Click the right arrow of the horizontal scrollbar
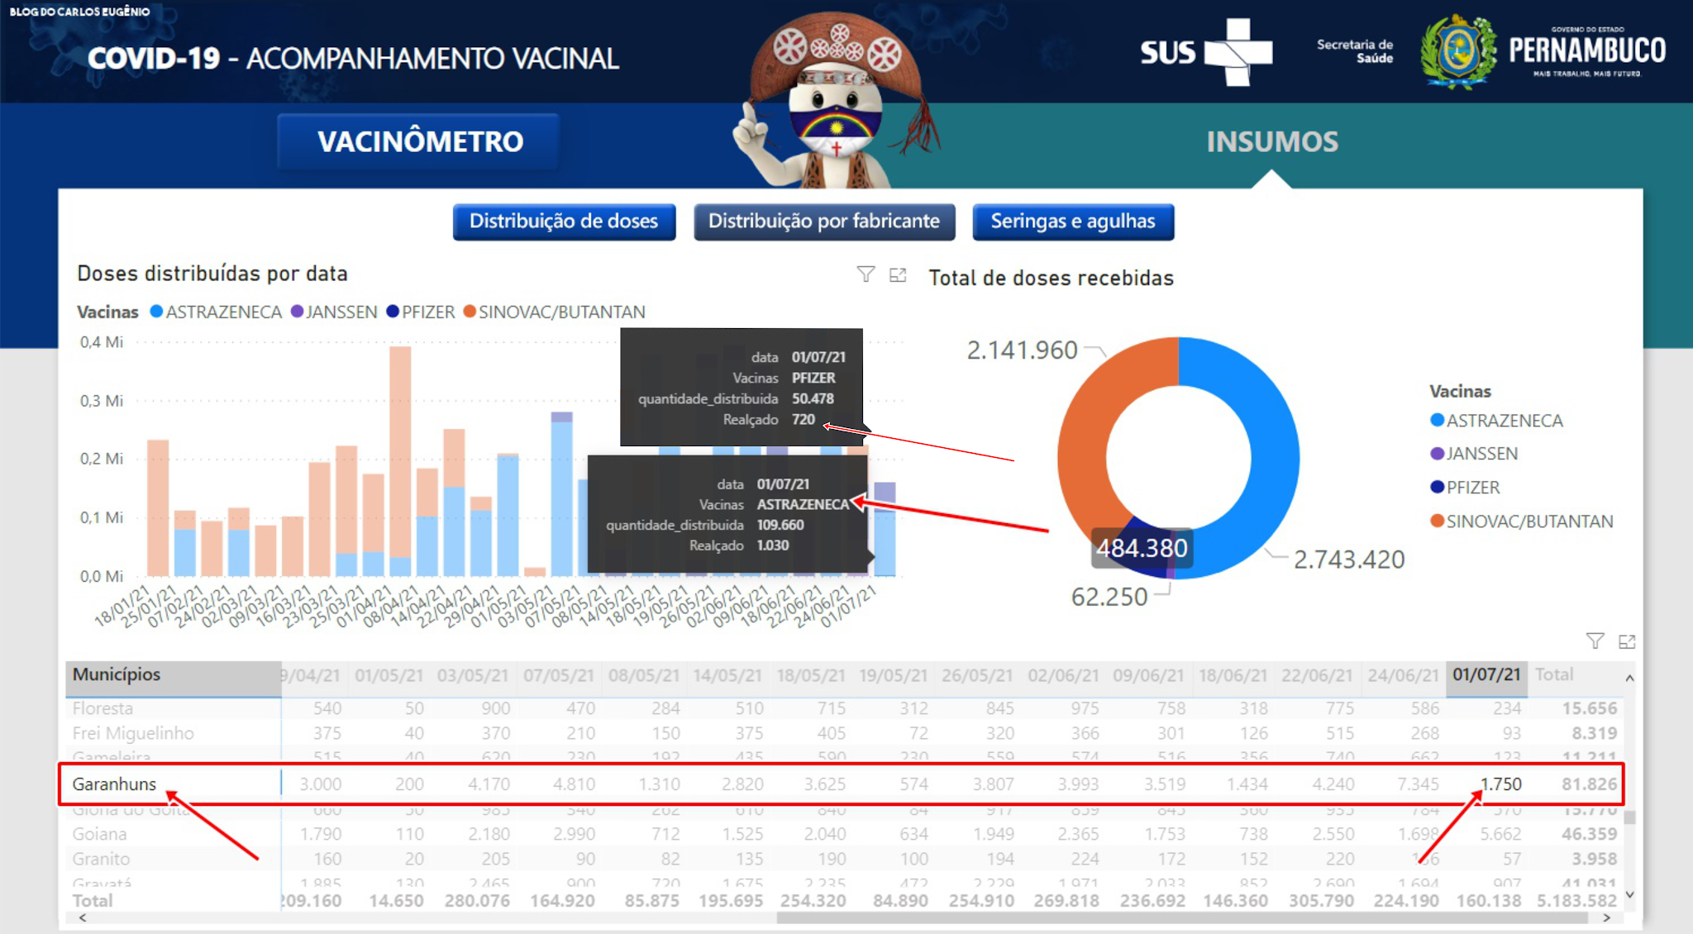The image size is (1693, 934). pyautogui.click(x=1606, y=917)
